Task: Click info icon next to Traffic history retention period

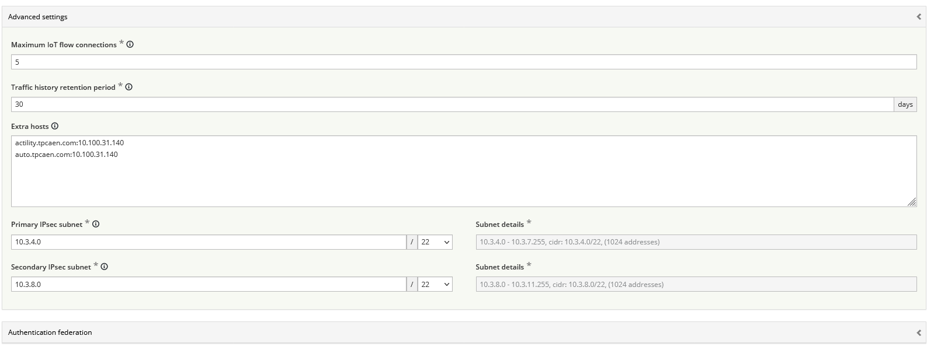Action: point(129,87)
